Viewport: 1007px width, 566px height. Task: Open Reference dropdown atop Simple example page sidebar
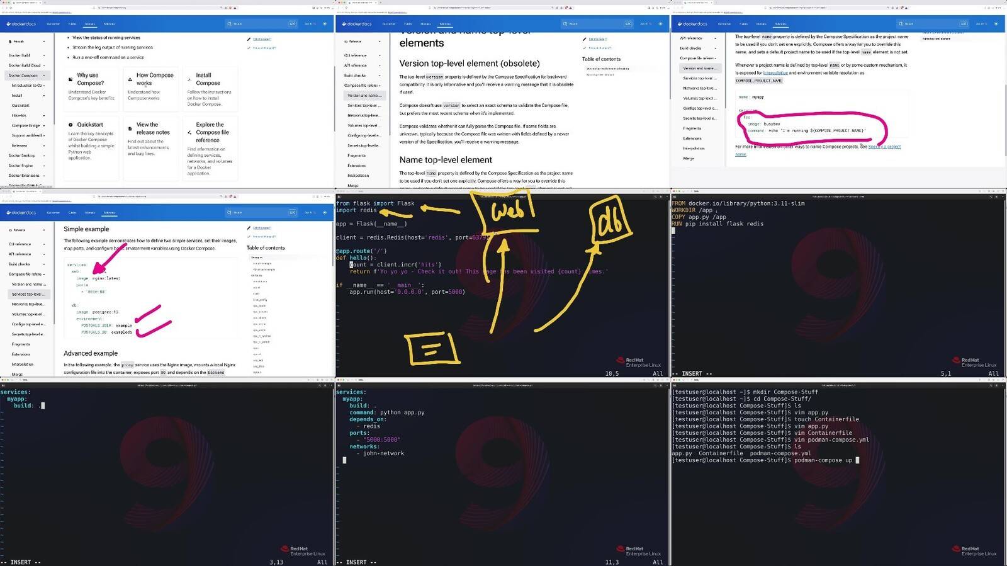[26, 230]
